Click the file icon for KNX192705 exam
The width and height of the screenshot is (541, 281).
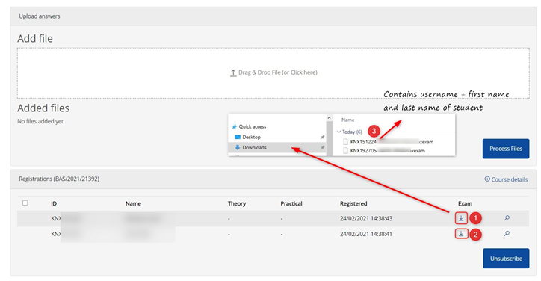click(345, 151)
